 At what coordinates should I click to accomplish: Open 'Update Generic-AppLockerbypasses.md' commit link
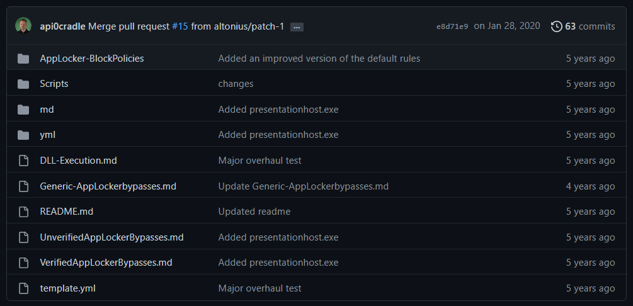coord(303,186)
